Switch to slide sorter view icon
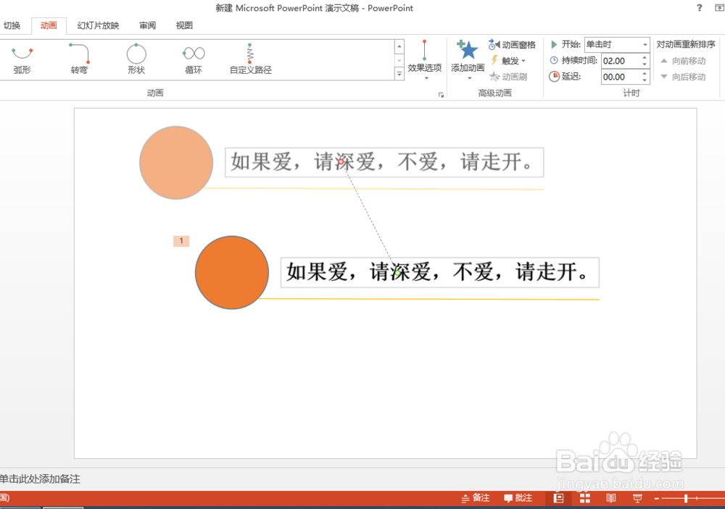The width and height of the screenshot is (725, 509). 585,498
